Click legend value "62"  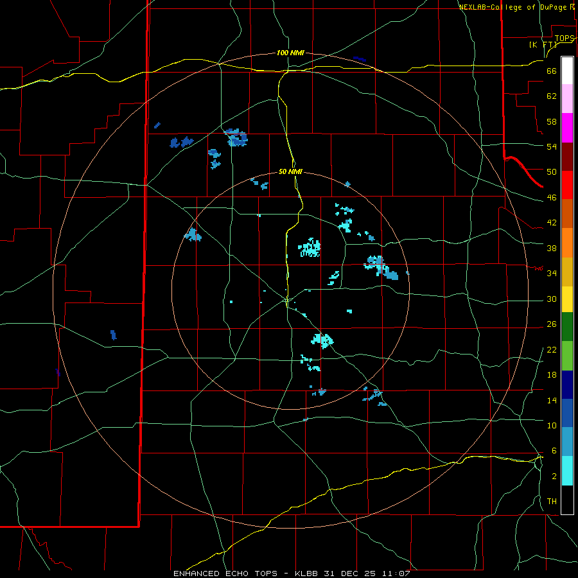[x=552, y=96]
